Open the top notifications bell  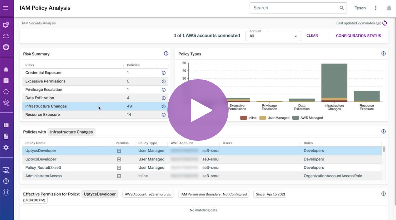[x=389, y=8]
